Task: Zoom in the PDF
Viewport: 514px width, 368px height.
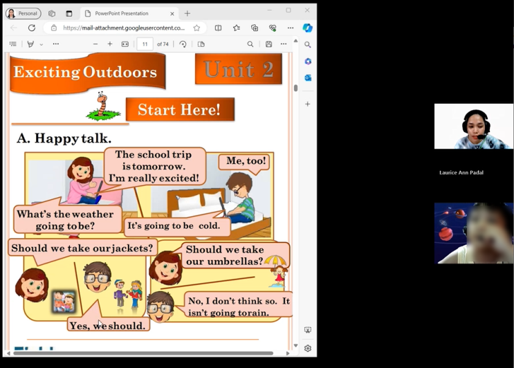Action: click(110, 44)
